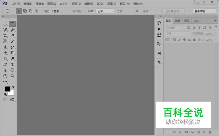Click the black foreground color swatch
The height and width of the screenshot is (136, 219).
click(x=7, y=89)
